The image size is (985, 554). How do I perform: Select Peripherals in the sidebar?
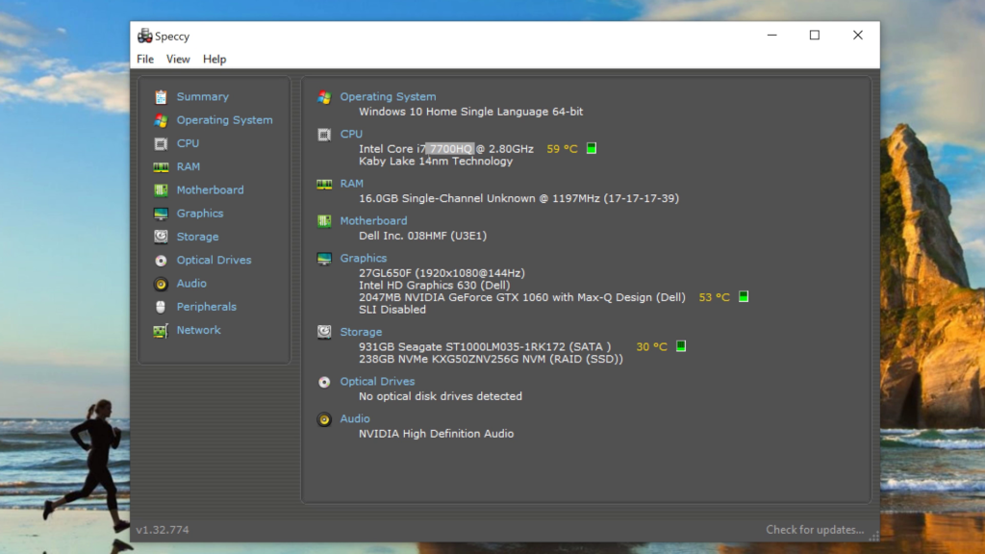[x=206, y=307]
